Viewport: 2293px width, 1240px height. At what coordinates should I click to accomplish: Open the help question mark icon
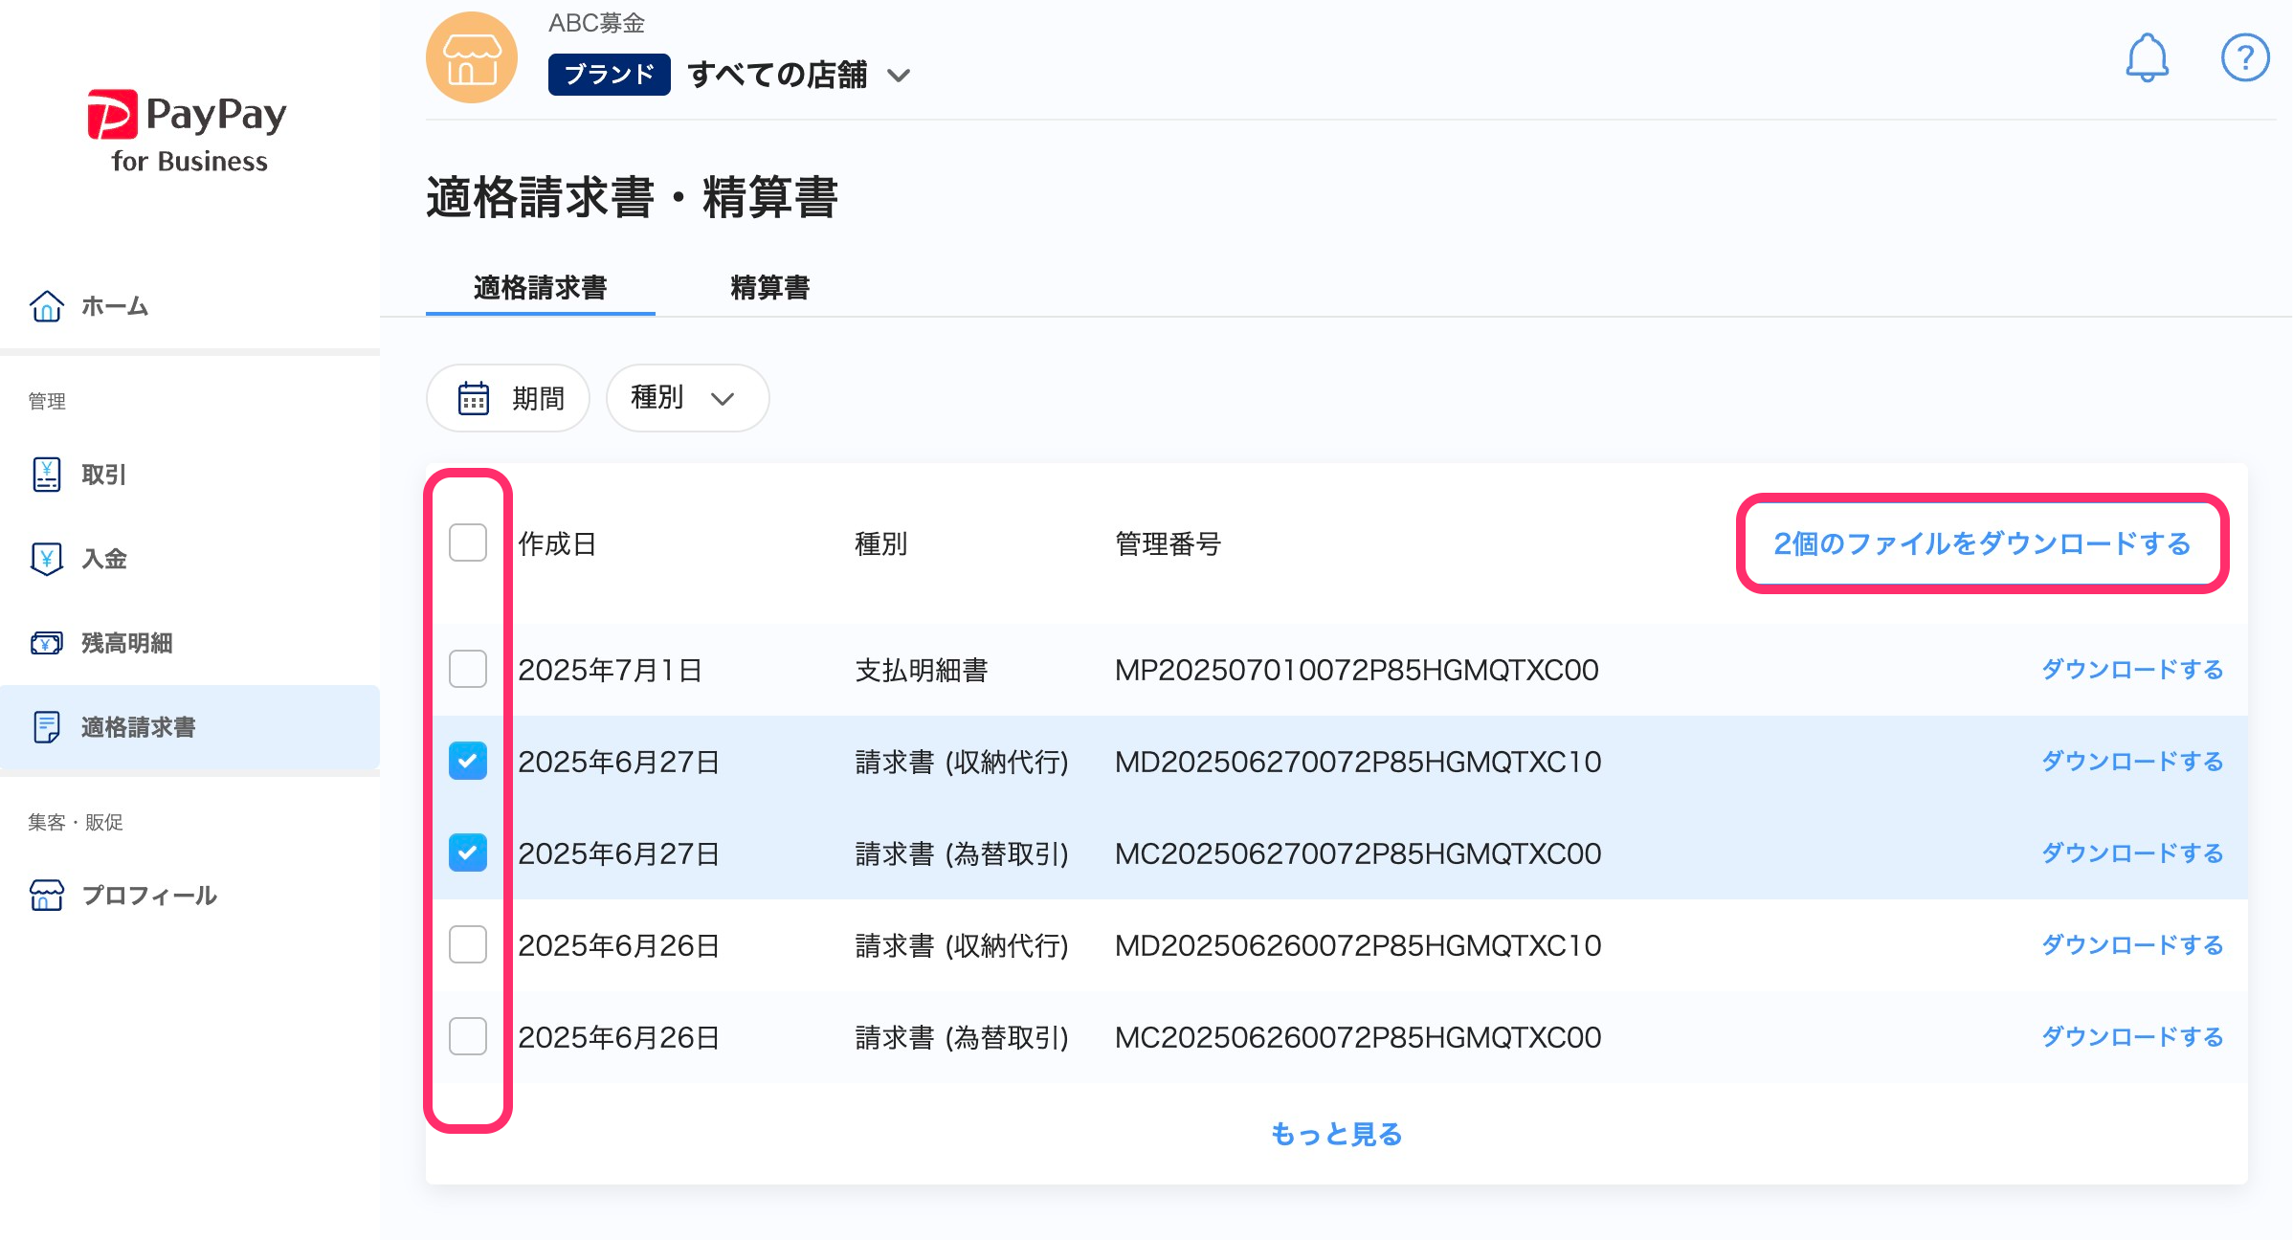pyautogui.click(x=2244, y=58)
